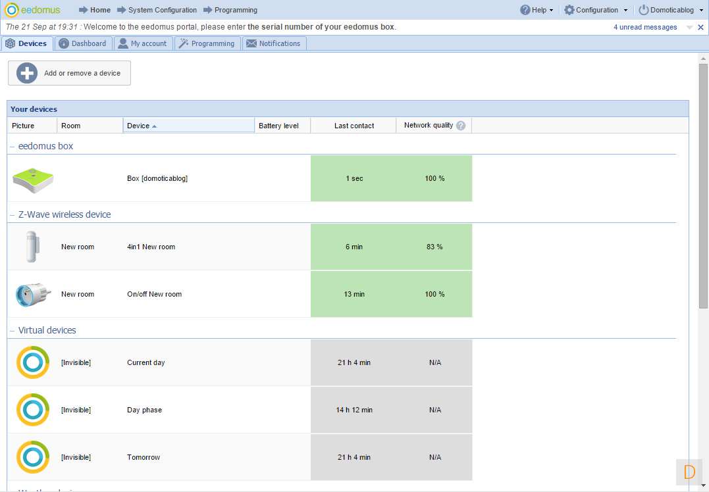This screenshot has height=492, width=709.
Task: Click the vertical scrollbar down arrow
Action: [702, 487]
